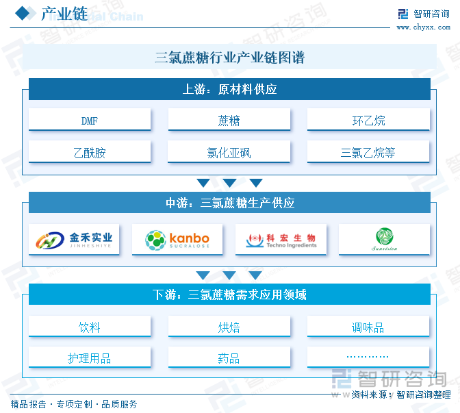460x413 pixels.
Task: Click the 上游：原材料供应 header bar
Action: [229, 89]
